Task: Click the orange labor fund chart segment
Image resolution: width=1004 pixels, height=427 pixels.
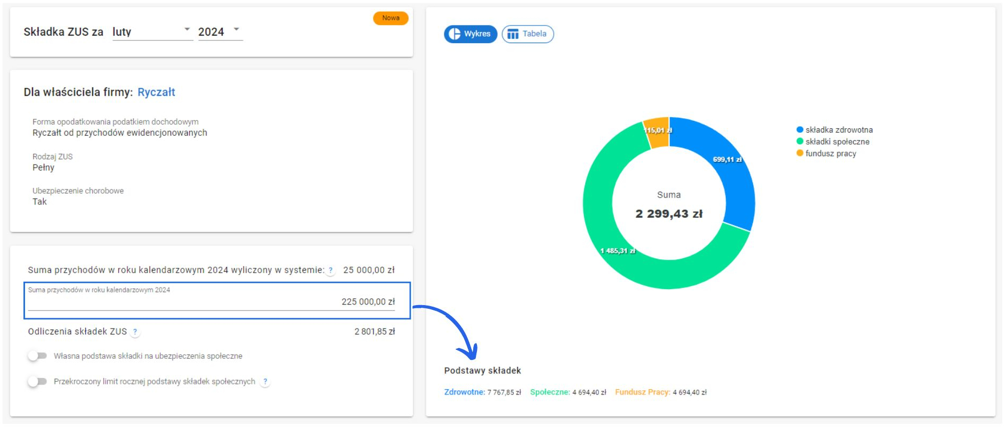Action: 657,132
